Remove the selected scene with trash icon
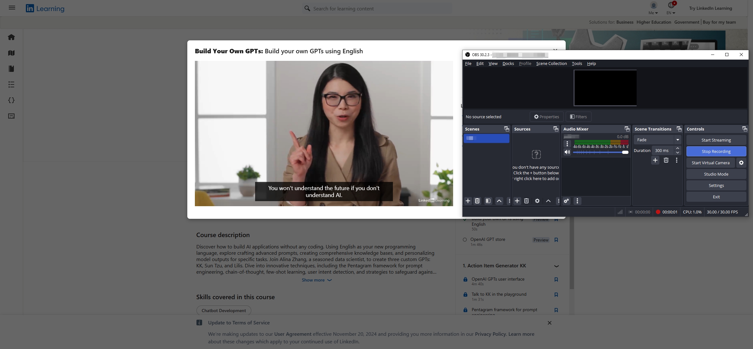753x349 pixels. 477,201
